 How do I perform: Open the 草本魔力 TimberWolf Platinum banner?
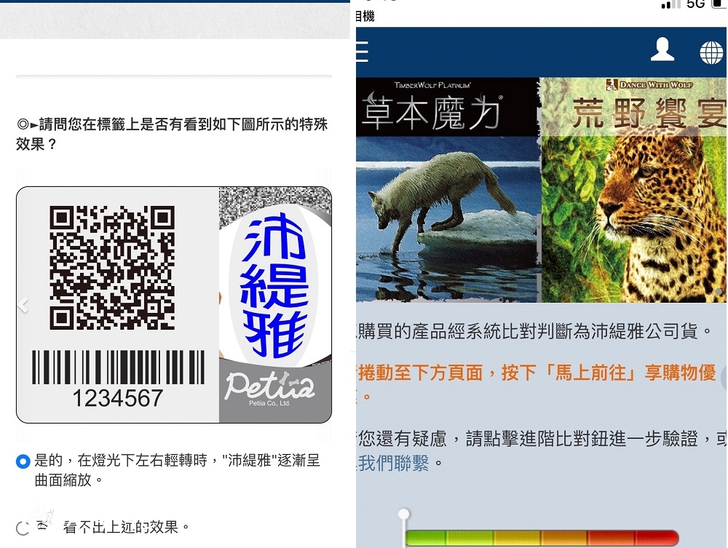448,190
